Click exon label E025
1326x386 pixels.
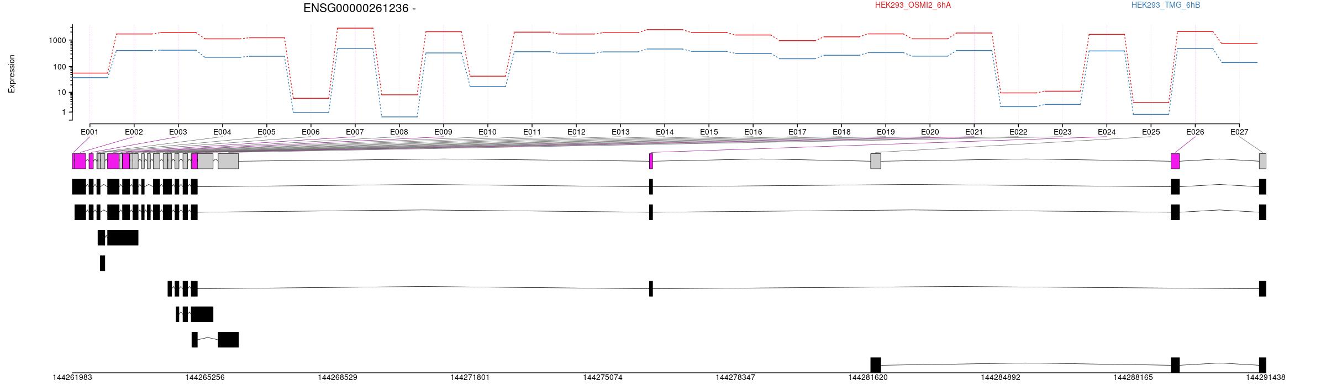(x=1151, y=132)
